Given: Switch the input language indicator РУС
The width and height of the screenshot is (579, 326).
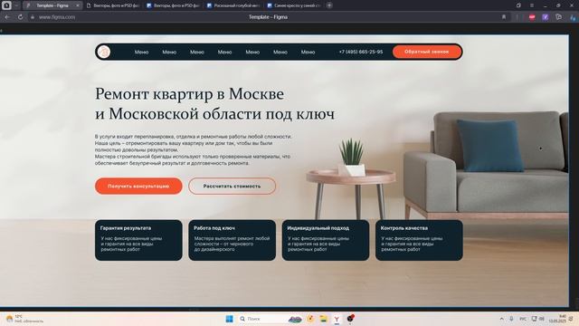Looking at the screenshot, I should pos(523,319).
